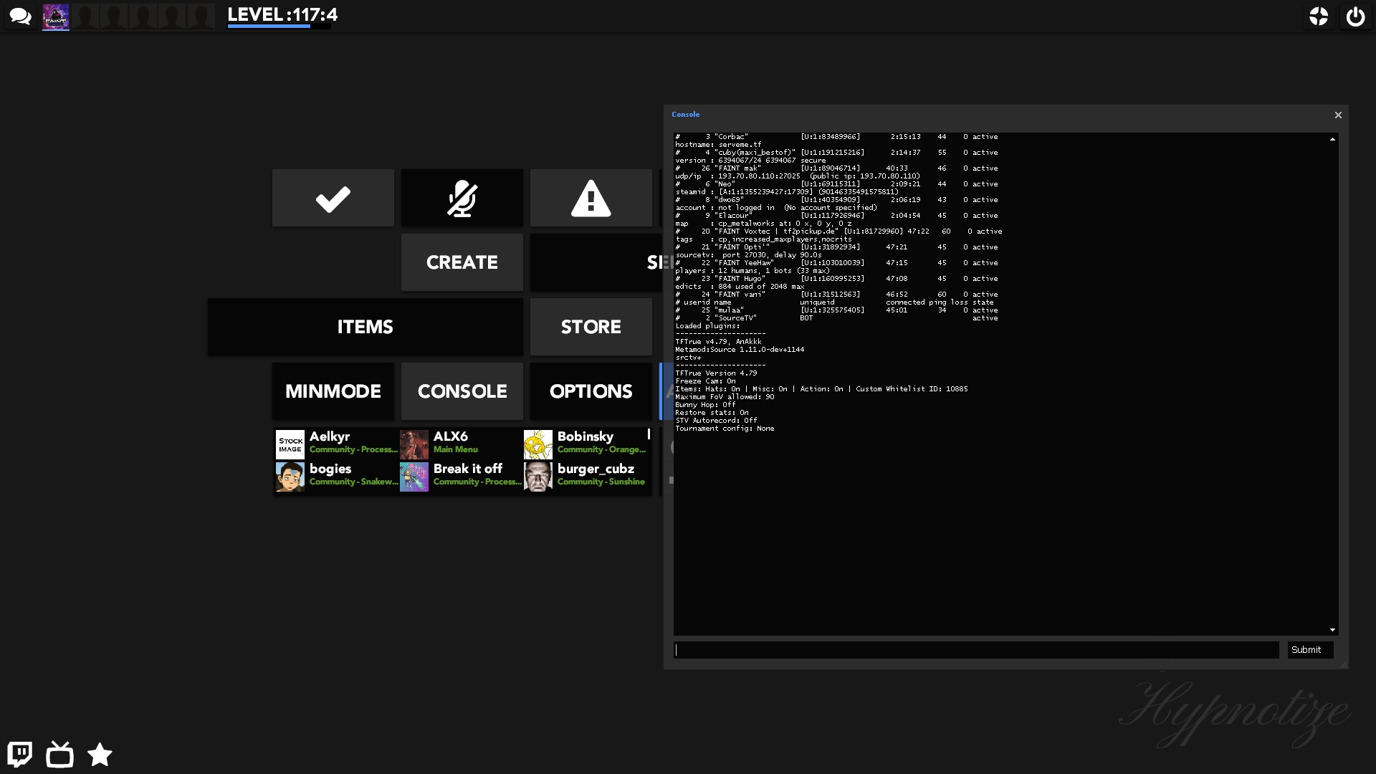The height and width of the screenshot is (774, 1376).
Task: Open the chat bubbles icon
Action: [x=20, y=16]
